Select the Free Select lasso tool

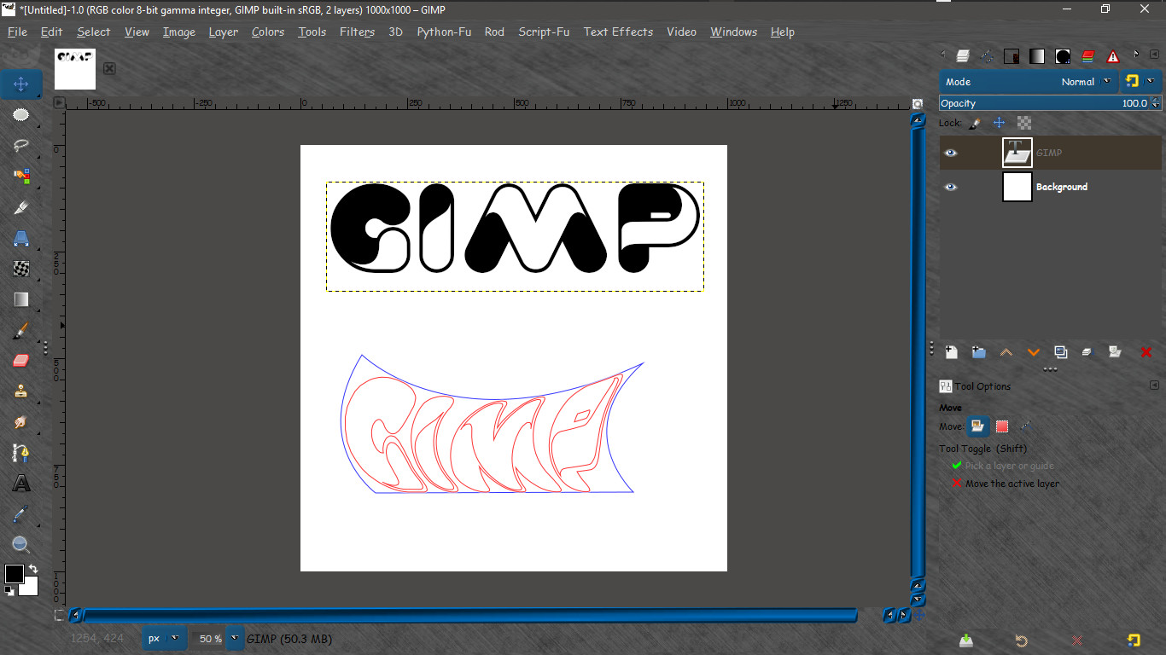click(x=21, y=146)
